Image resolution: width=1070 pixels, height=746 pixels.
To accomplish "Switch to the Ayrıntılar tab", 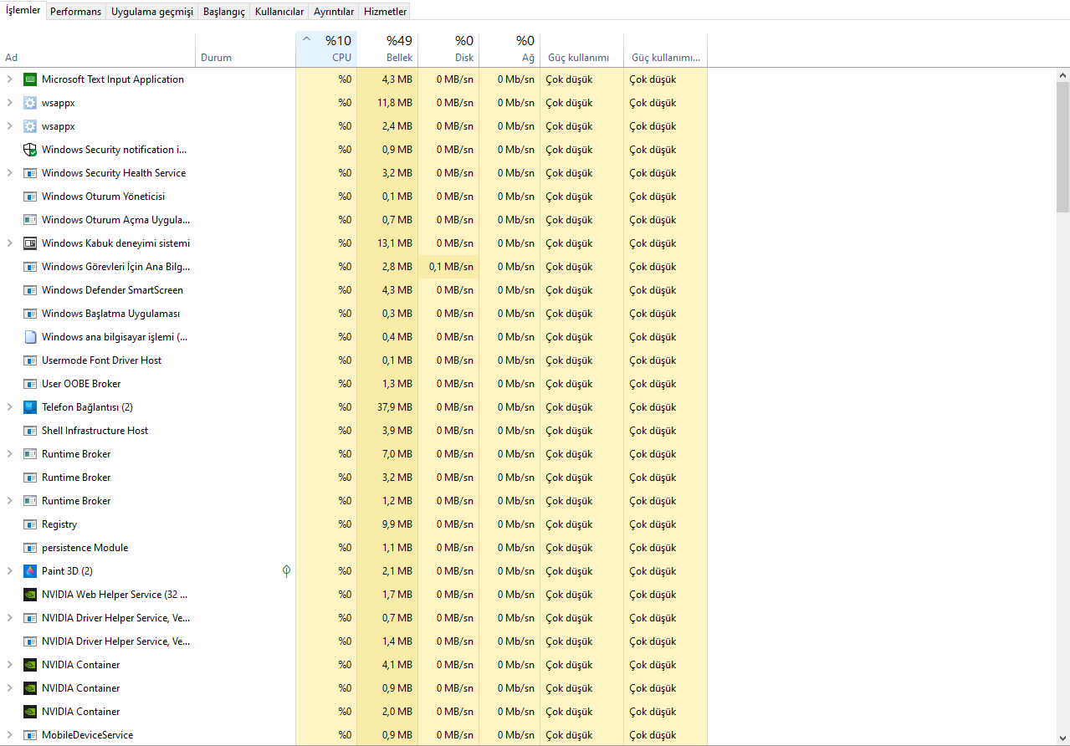I will [334, 12].
